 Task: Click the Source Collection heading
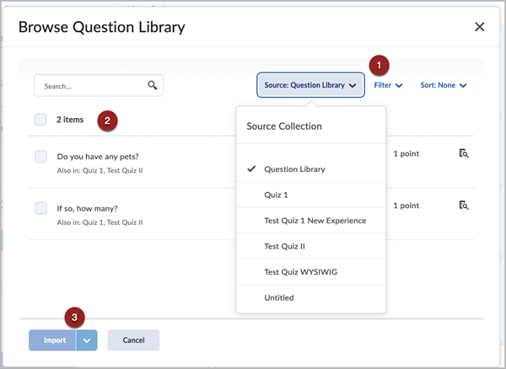tap(284, 126)
